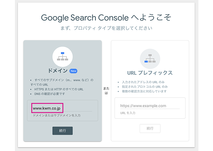Click the まず、プロパティ タイプを選択してください subtitle
Viewport: 213px width, 151px height.
click(106, 28)
